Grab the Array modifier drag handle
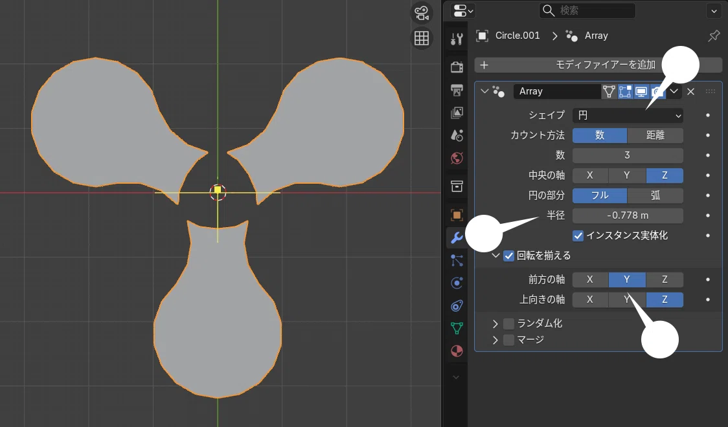The width and height of the screenshot is (728, 427). point(711,91)
